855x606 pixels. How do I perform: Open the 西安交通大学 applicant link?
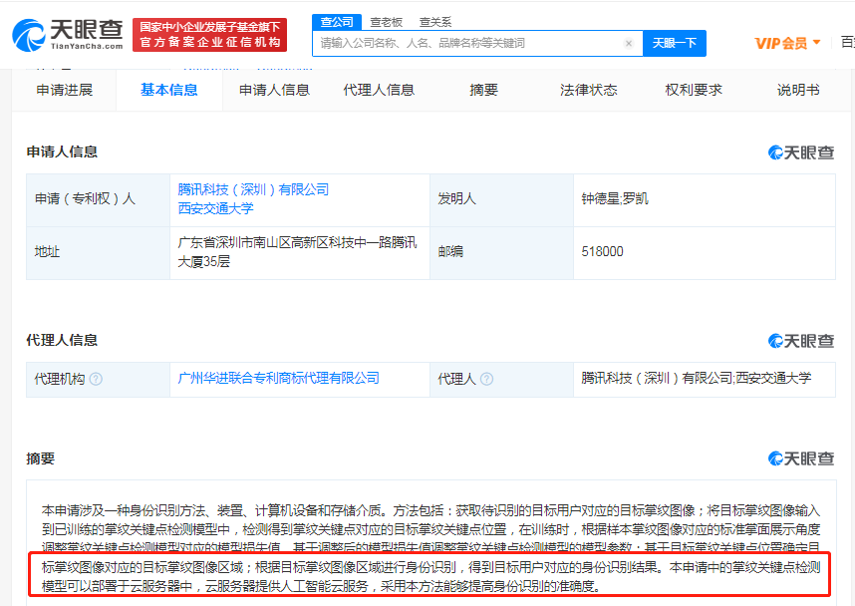click(216, 208)
